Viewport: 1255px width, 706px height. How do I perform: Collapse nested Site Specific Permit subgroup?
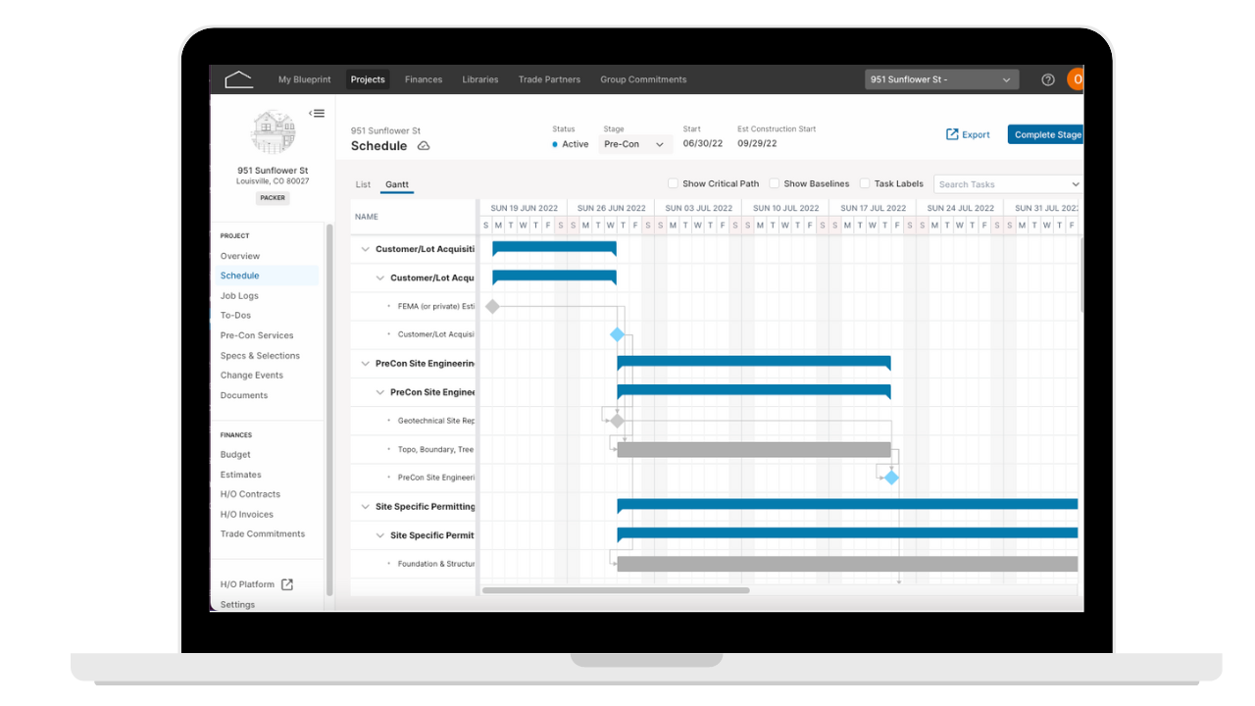coord(381,535)
